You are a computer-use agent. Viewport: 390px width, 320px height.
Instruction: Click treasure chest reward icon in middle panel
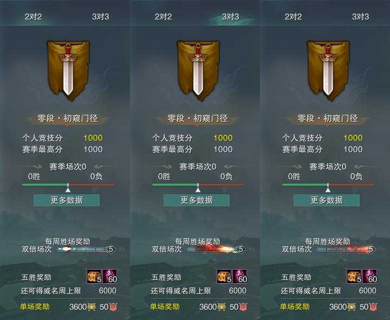click(x=224, y=277)
